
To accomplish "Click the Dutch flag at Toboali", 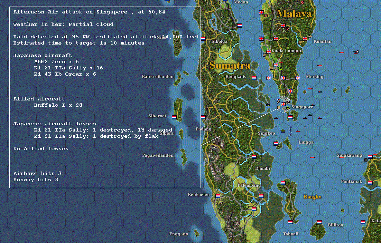I will tap(290, 222).
